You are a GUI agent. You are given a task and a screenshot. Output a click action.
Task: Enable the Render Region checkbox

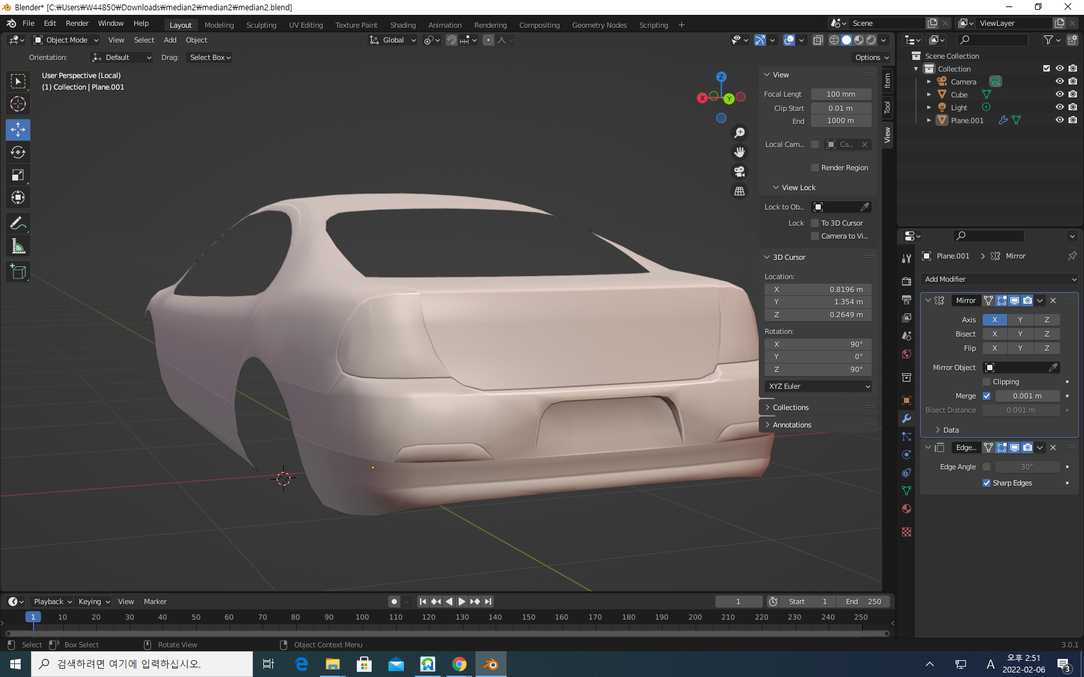(x=815, y=168)
